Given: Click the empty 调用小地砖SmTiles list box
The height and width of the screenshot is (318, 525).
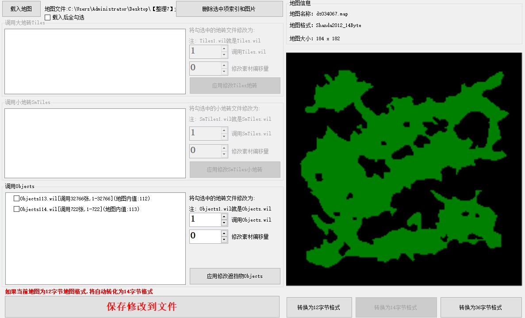Looking at the screenshot, I should (95, 143).
